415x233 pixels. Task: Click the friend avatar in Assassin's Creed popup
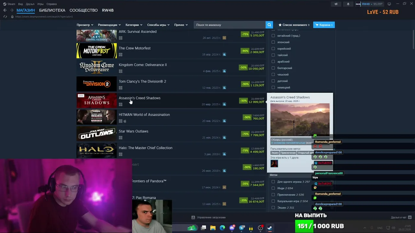click(x=274, y=164)
